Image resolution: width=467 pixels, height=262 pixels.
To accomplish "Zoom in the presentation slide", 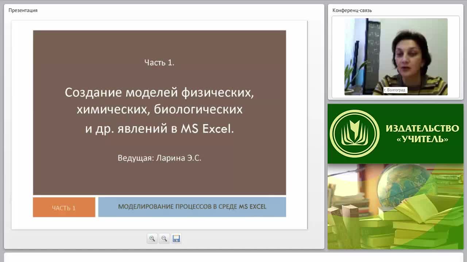I will click(152, 238).
